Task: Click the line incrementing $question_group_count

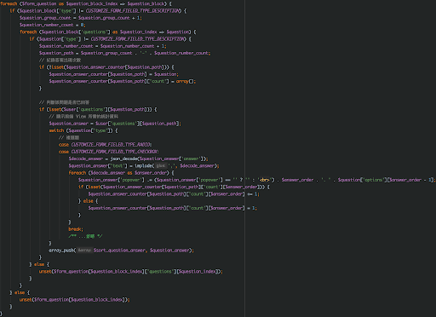Action: [x=81, y=18]
